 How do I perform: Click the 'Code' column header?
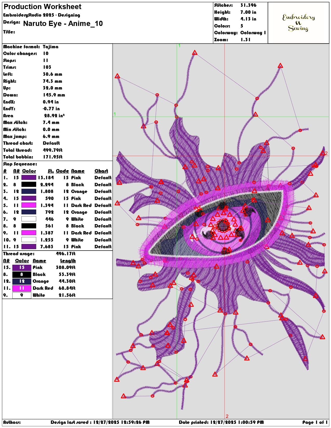[62, 171]
